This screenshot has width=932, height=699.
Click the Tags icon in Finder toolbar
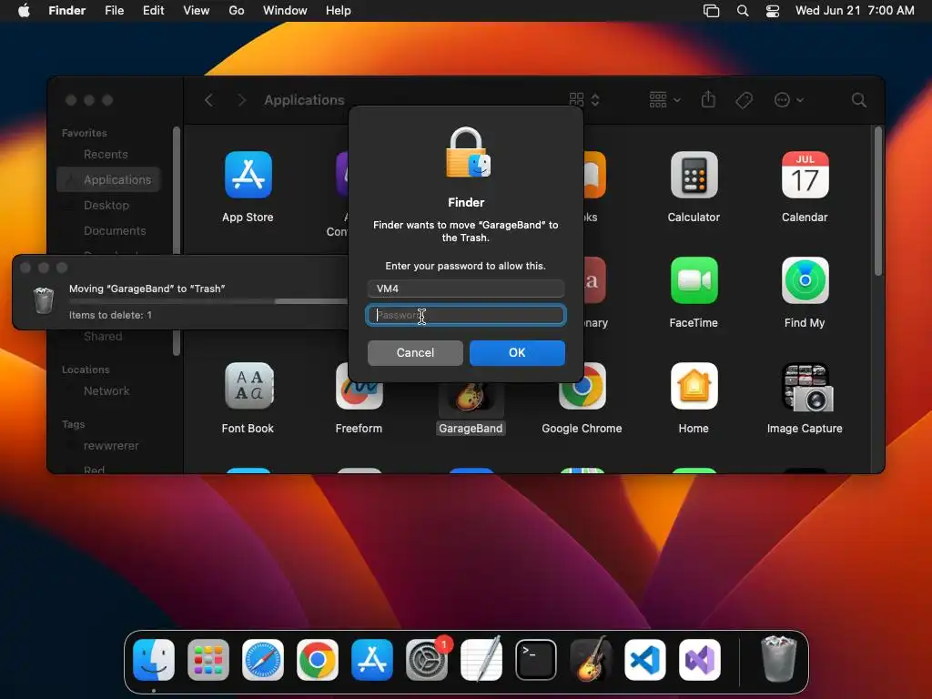pyautogui.click(x=745, y=100)
